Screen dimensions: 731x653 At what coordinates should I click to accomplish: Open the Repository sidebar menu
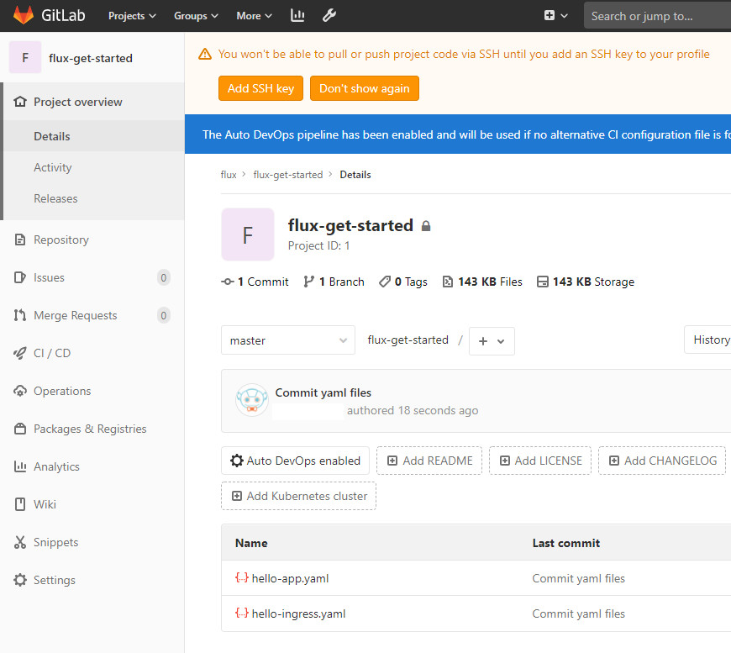click(x=61, y=240)
